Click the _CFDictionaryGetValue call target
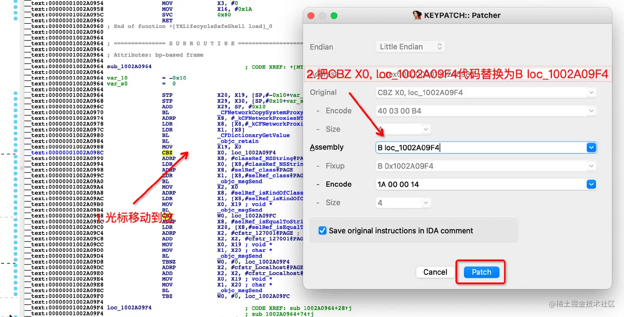 pyautogui.click(x=253, y=135)
